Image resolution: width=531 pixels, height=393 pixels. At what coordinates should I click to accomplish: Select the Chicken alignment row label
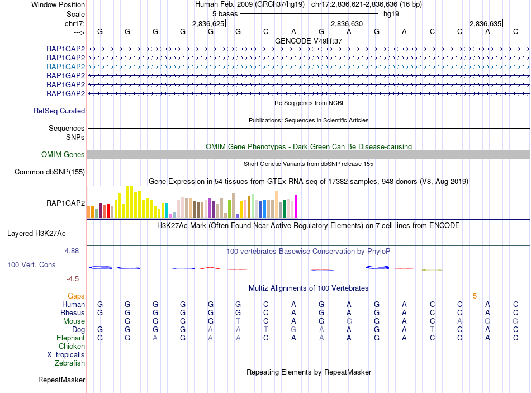pos(72,346)
